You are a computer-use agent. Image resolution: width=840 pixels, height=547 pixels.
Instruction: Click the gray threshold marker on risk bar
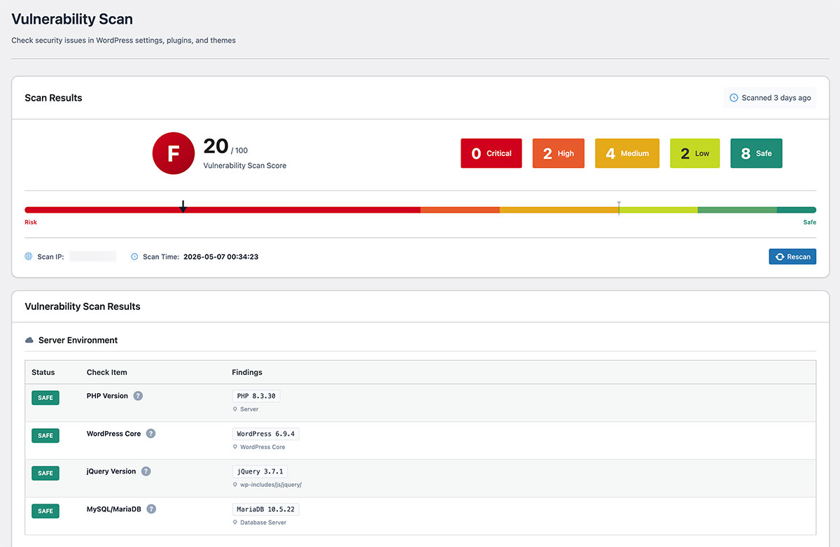pos(619,208)
